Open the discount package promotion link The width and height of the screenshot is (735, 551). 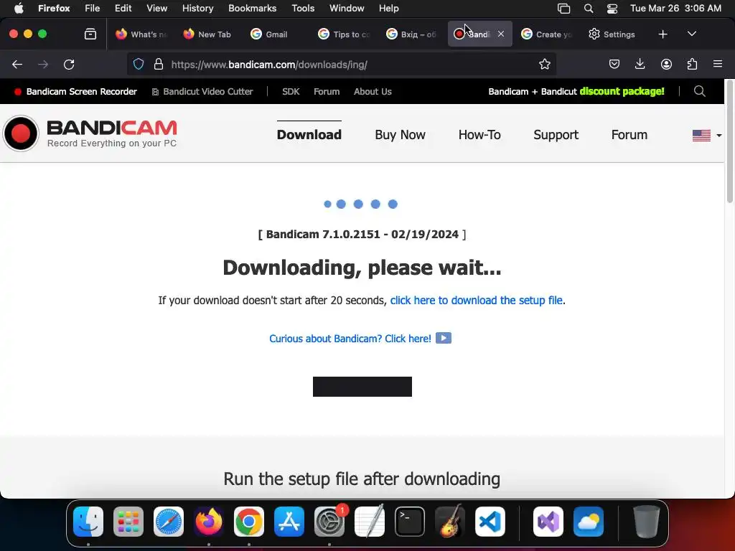576,91
